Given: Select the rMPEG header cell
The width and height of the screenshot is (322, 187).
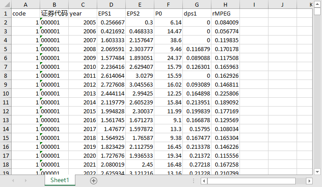Looking at the screenshot, I should click(x=225, y=13).
